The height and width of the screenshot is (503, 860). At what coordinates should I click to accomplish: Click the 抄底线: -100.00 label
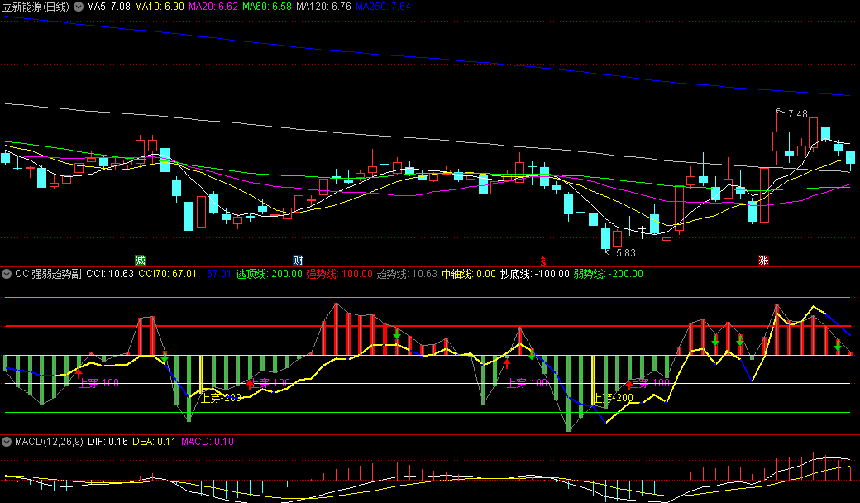(x=535, y=274)
